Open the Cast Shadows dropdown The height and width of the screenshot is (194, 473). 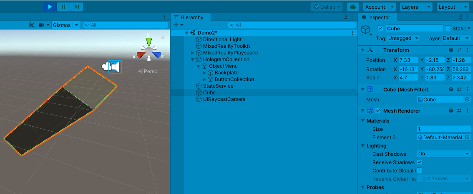click(x=444, y=154)
